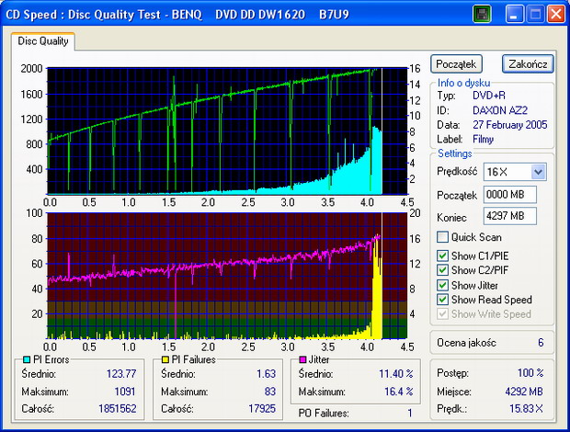The width and height of the screenshot is (570, 432).
Task: Click the disc label value Filmy
Action: pyautogui.click(x=483, y=139)
